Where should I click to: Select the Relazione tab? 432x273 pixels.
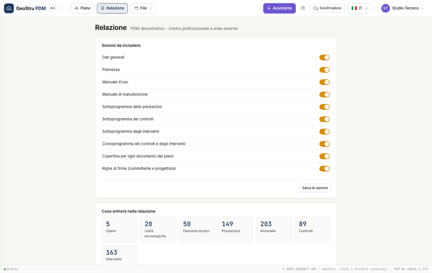tap(112, 8)
